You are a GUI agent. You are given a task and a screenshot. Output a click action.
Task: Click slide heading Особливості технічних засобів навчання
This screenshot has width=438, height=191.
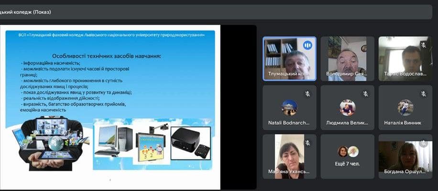click(107, 56)
